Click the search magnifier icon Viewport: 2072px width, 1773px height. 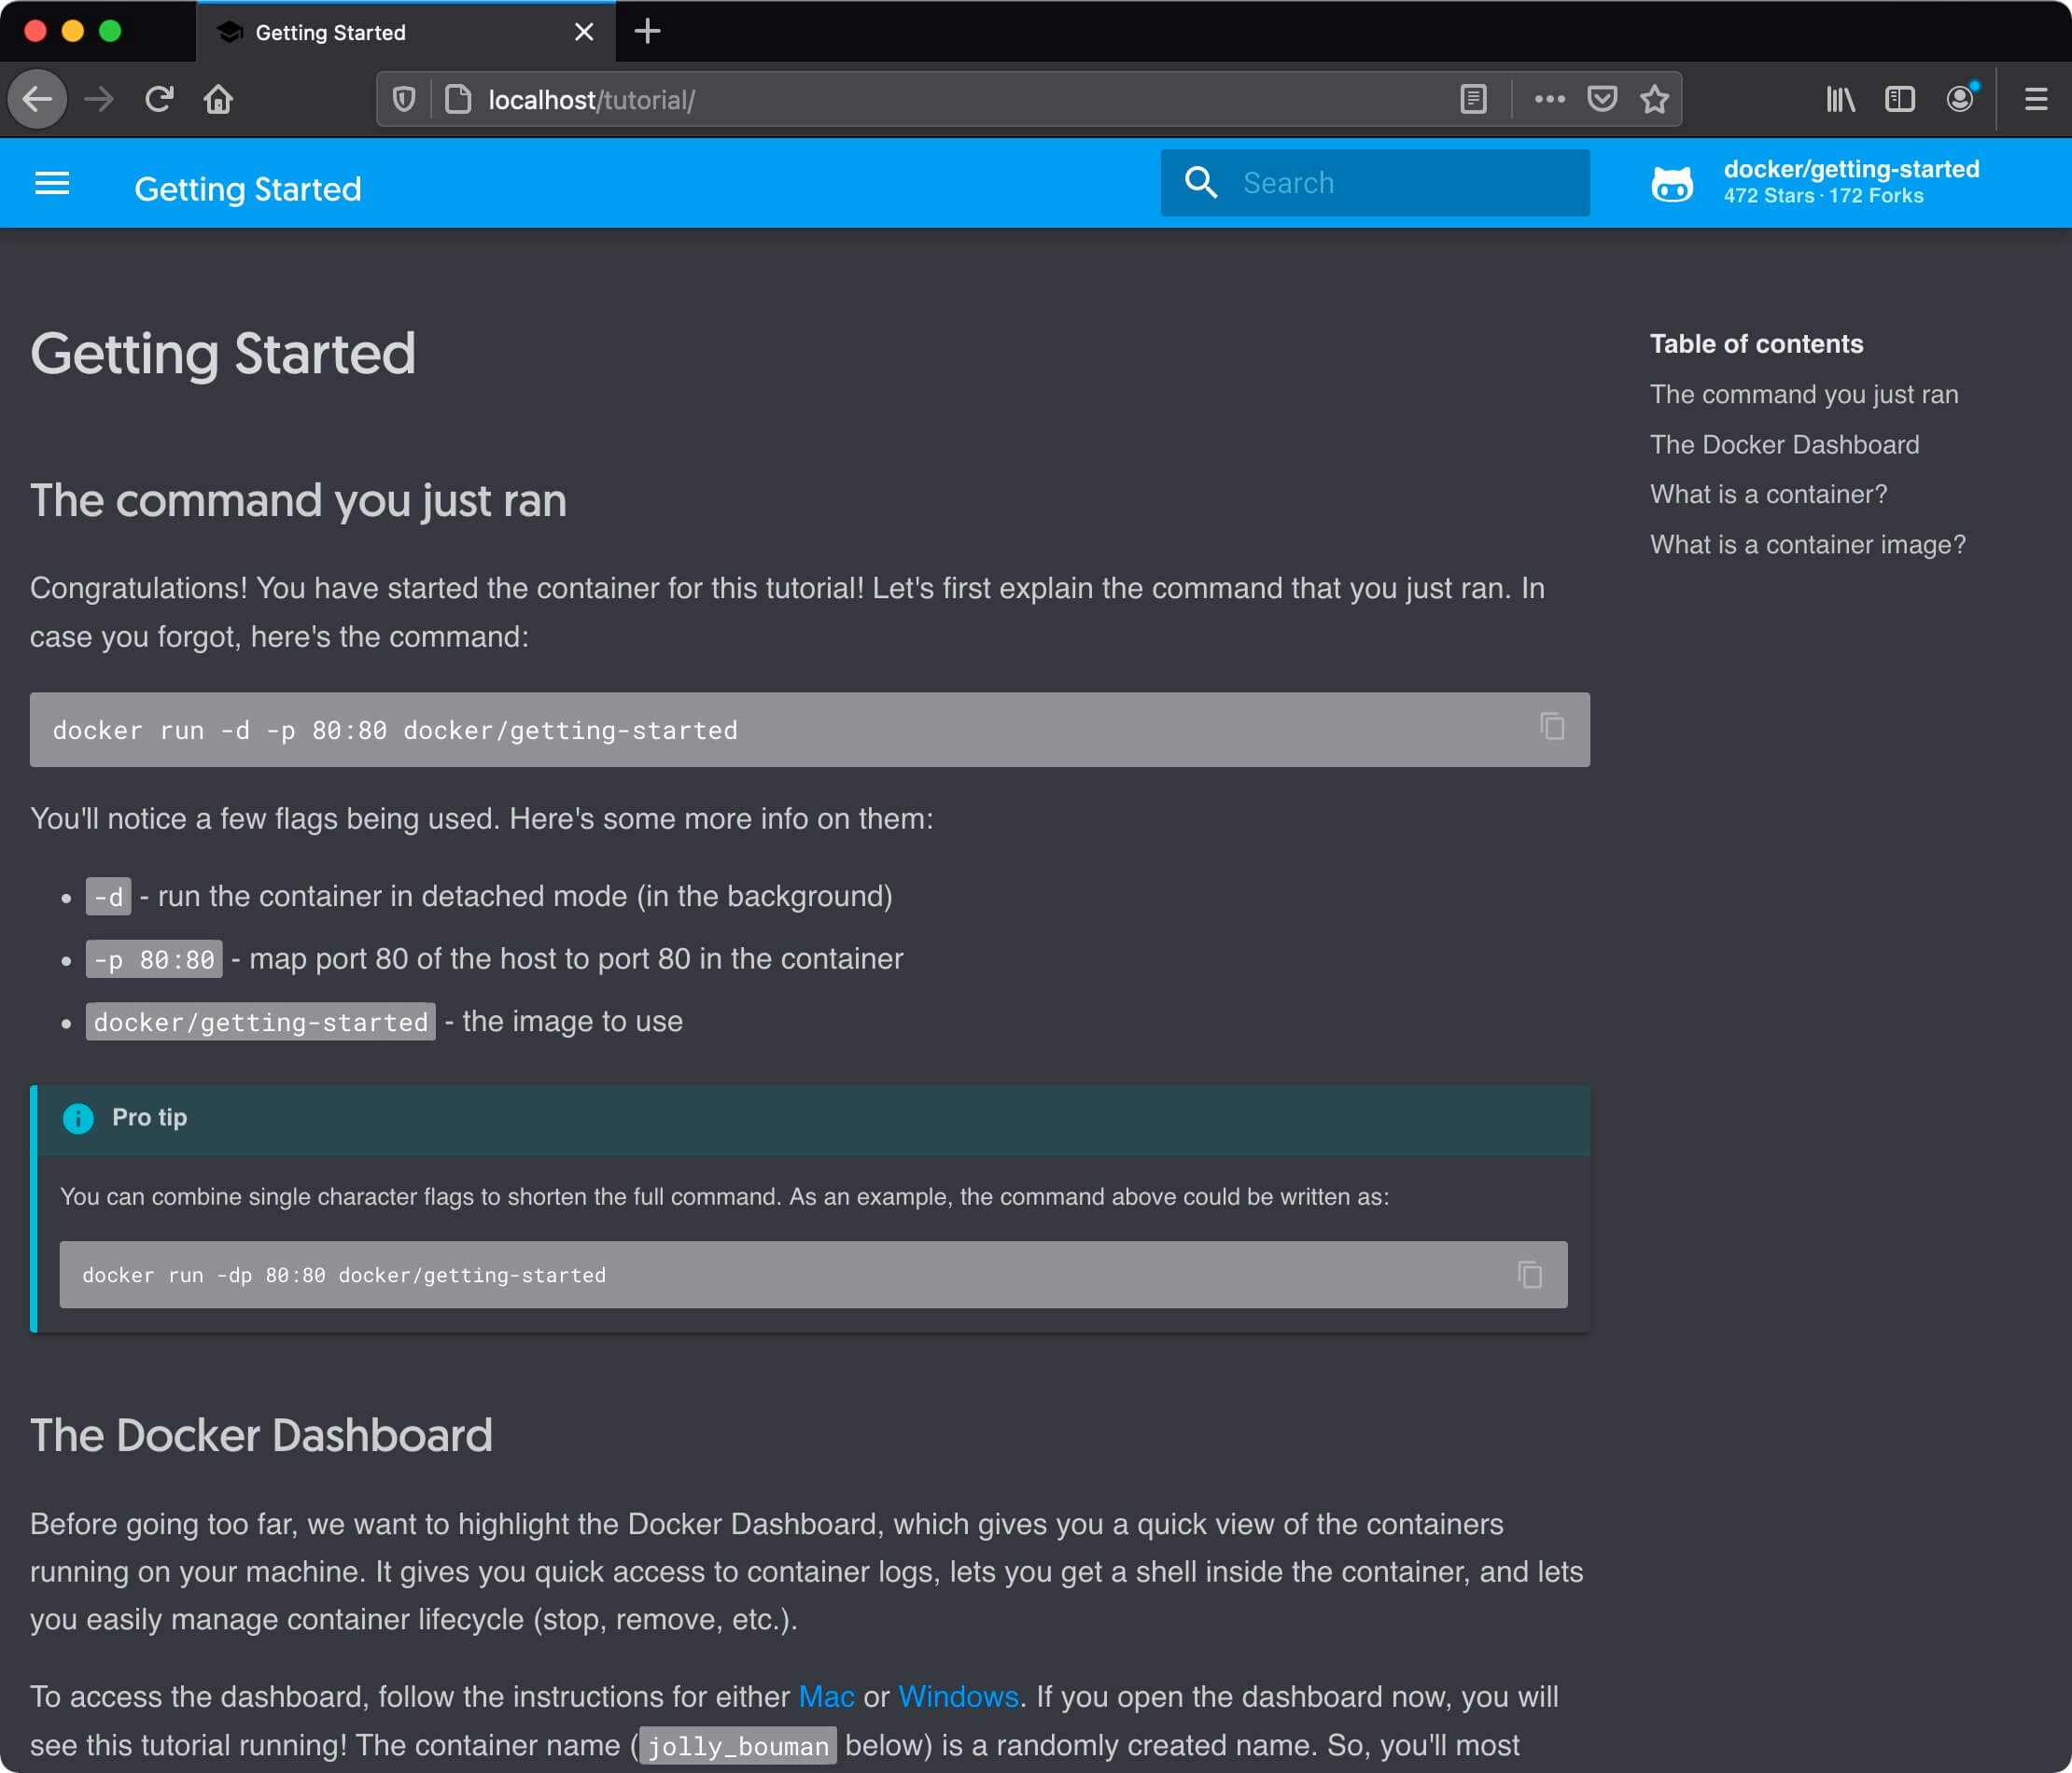(1200, 183)
